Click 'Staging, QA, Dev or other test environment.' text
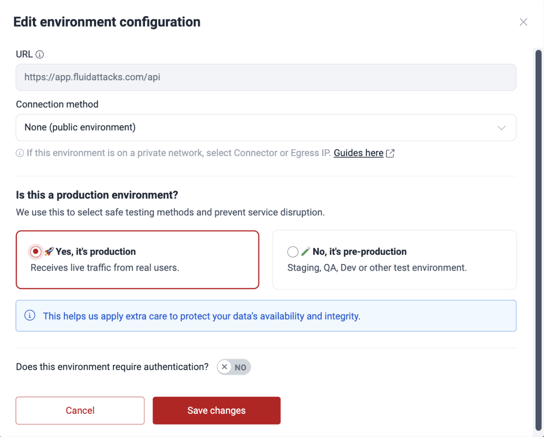 [x=377, y=268]
